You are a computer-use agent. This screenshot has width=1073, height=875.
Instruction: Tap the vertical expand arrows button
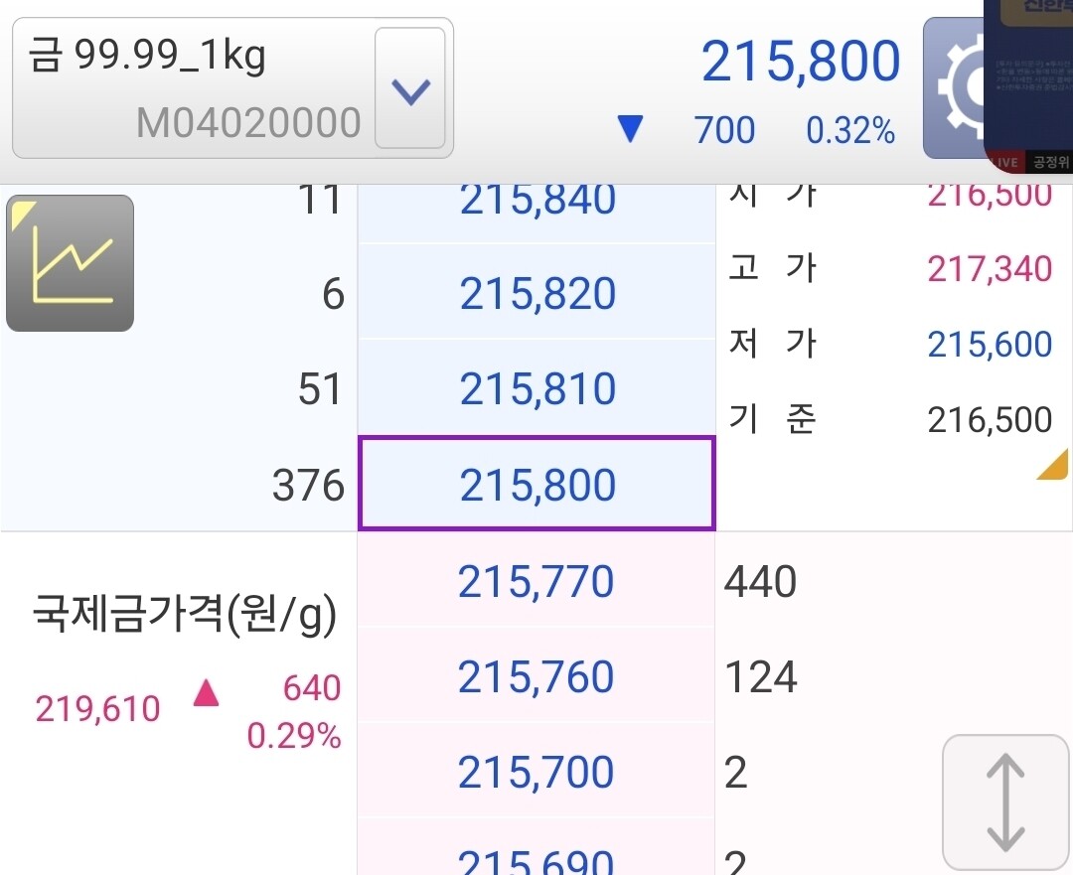(x=1005, y=802)
